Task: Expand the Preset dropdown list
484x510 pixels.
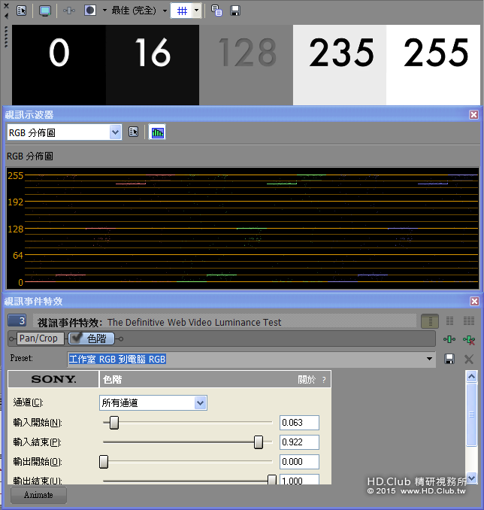Action: (x=429, y=359)
